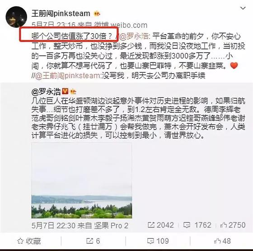Click the 收藏 favorite star button
Screen dimensions: 253x251
29,241
